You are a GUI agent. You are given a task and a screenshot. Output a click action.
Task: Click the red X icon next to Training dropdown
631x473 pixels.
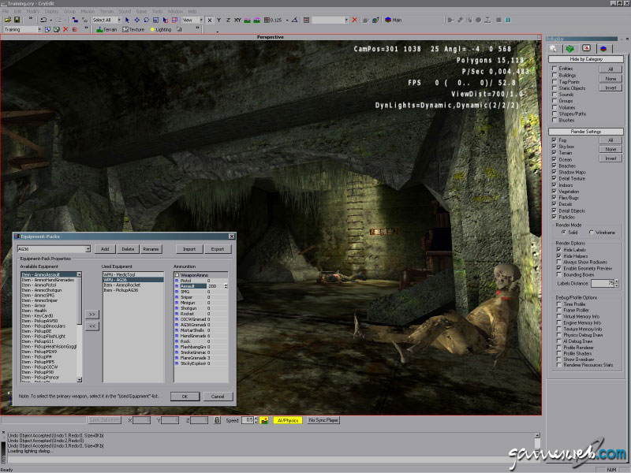coord(65,29)
